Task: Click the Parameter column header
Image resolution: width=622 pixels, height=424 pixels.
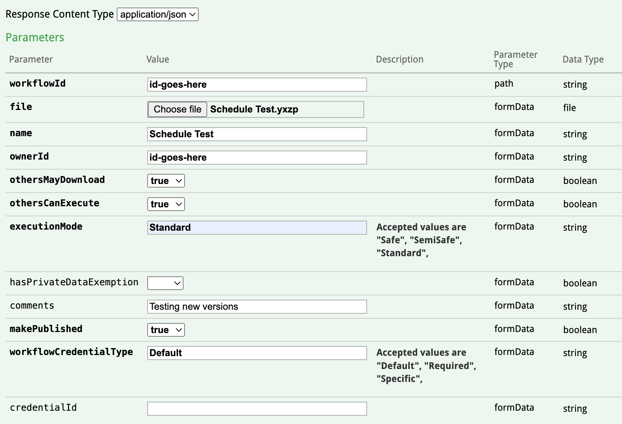Action: [x=31, y=59]
